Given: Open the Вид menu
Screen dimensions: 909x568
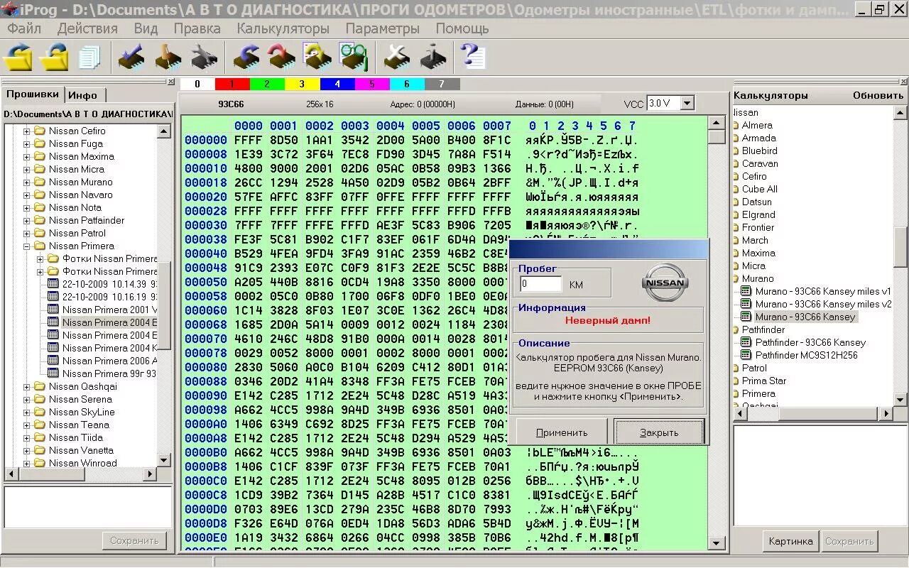Looking at the screenshot, I should point(146,28).
